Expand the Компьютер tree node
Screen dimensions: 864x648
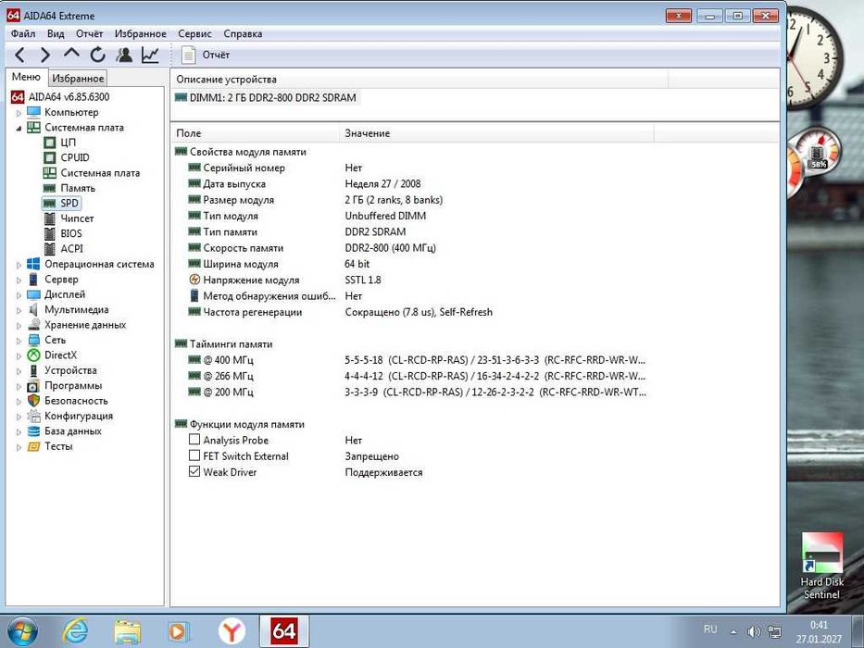(x=19, y=113)
